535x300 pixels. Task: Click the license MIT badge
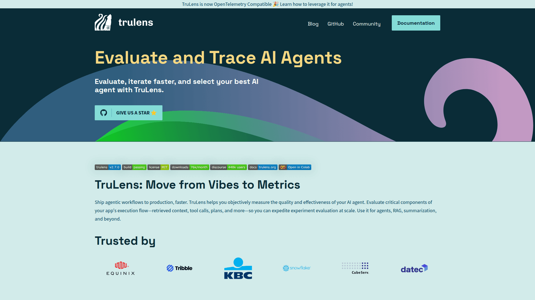158,167
